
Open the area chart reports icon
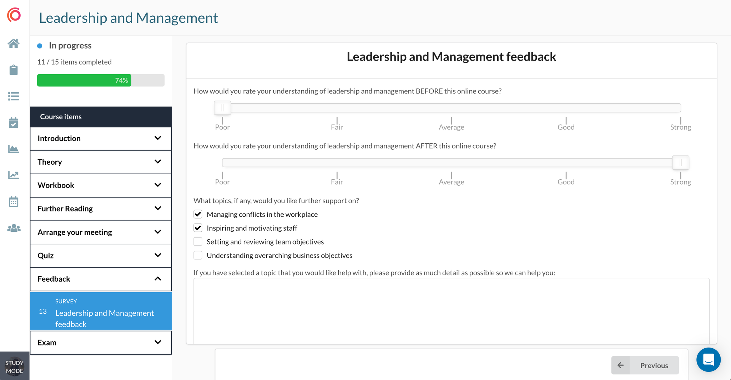14,149
